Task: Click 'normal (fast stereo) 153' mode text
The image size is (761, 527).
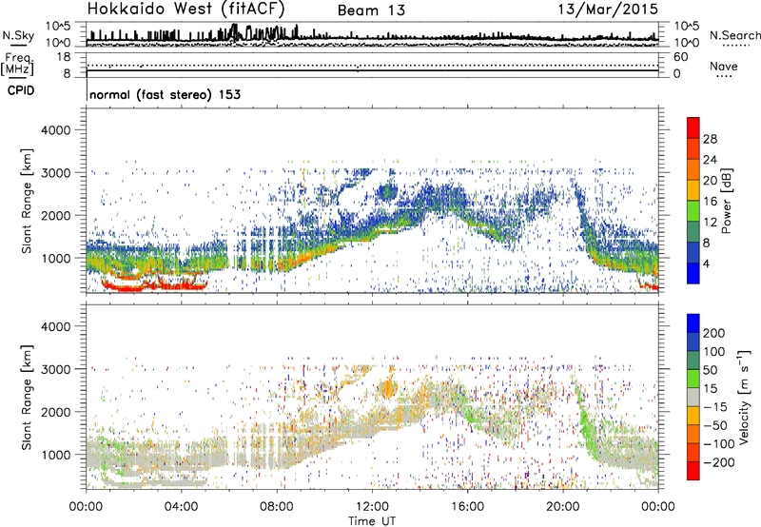Action: (x=165, y=94)
